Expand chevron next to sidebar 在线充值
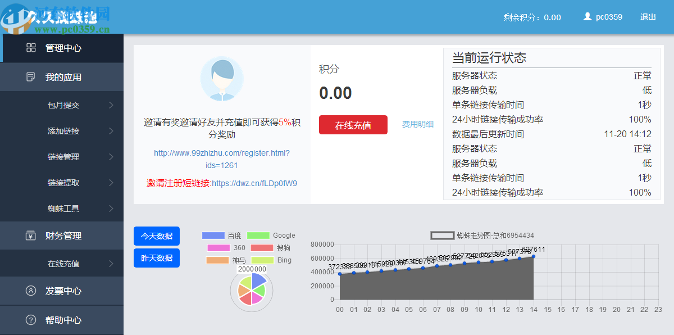 (111, 264)
